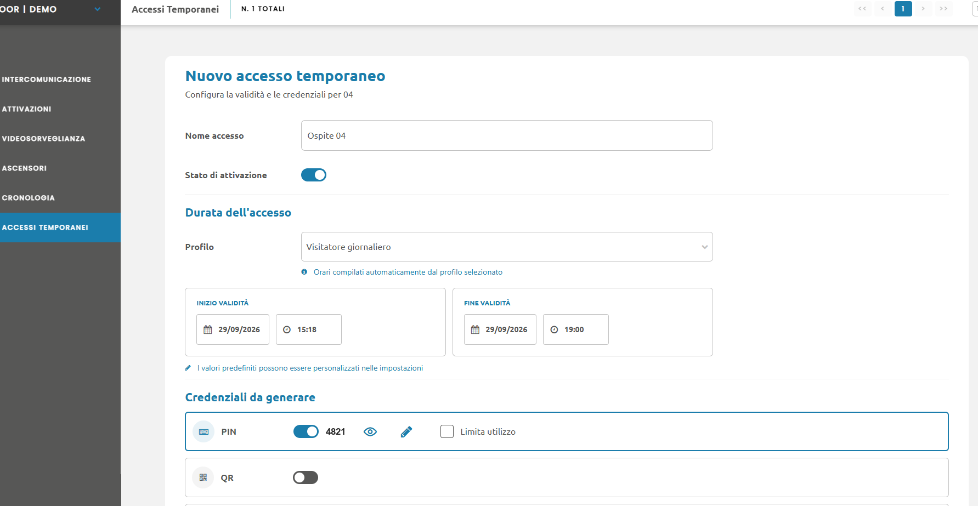Open the Profilo dropdown Visitatore giornaliero
The height and width of the screenshot is (506, 978).
507,247
